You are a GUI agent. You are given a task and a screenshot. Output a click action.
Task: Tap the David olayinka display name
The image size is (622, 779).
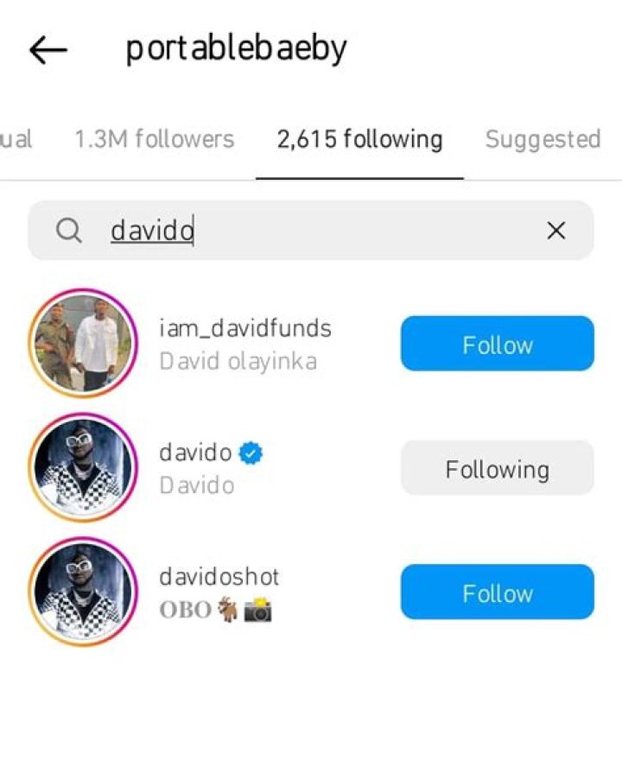(238, 361)
